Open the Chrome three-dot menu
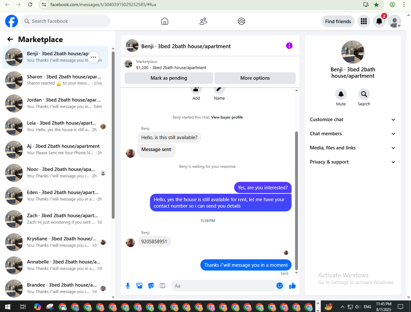The image size is (411, 312). tap(404, 4)
